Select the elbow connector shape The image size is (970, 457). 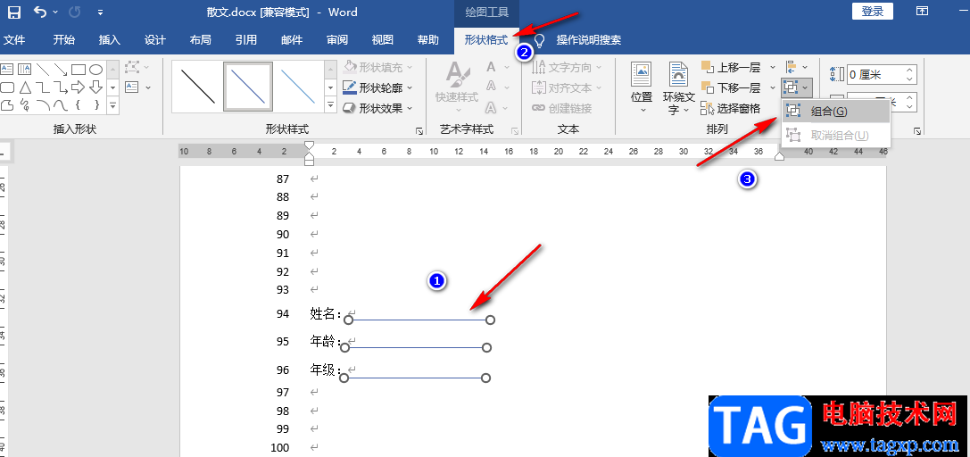(43, 87)
